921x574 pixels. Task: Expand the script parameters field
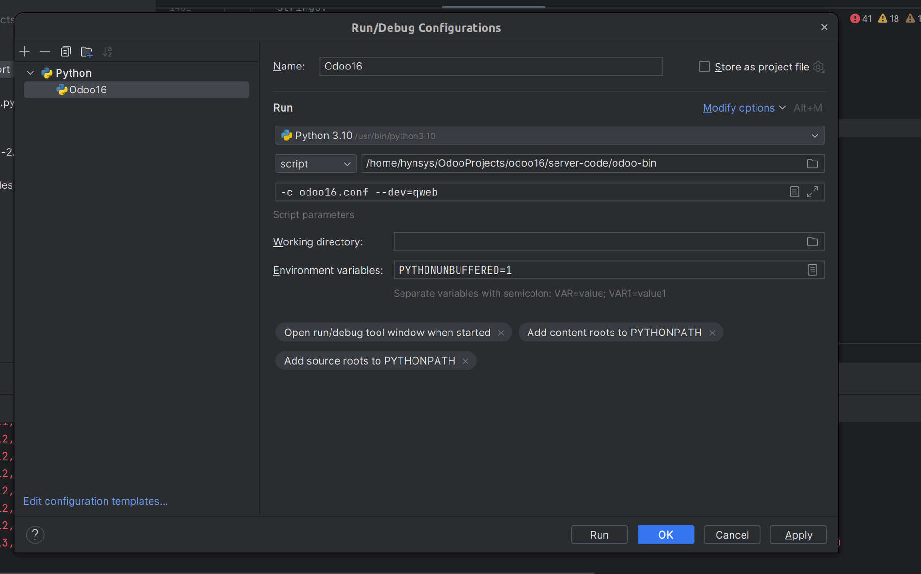[x=812, y=192]
